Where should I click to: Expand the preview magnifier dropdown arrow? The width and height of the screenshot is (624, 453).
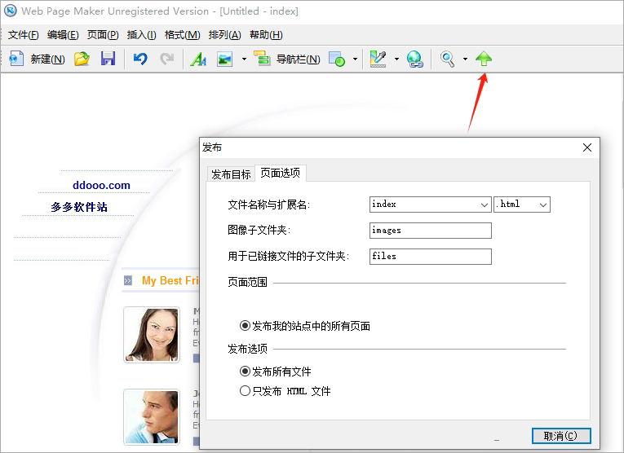click(465, 59)
